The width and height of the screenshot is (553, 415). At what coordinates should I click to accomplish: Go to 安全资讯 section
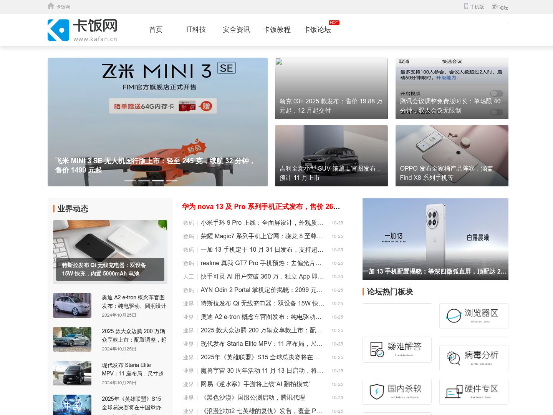[x=237, y=30]
